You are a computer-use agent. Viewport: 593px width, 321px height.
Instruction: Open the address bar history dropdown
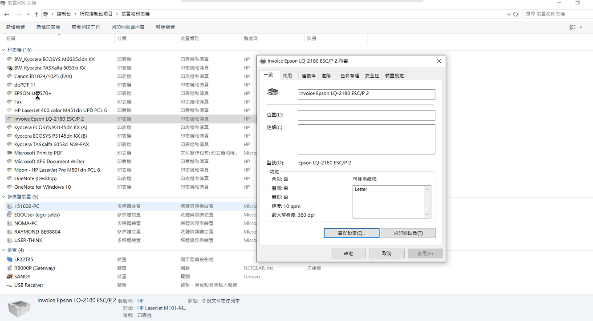509,14
